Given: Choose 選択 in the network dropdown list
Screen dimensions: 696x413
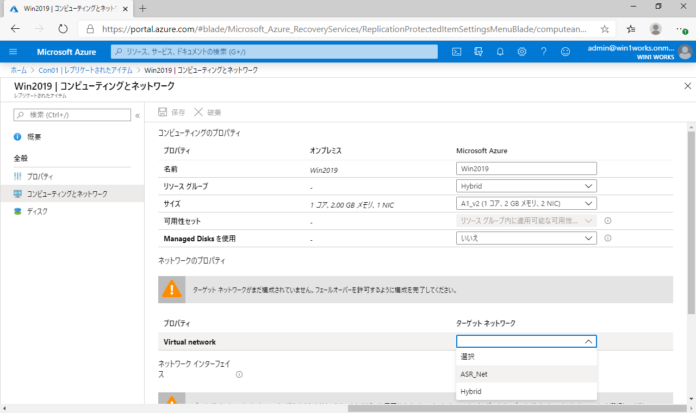Looking at the screenshot, I should (526, 356).
